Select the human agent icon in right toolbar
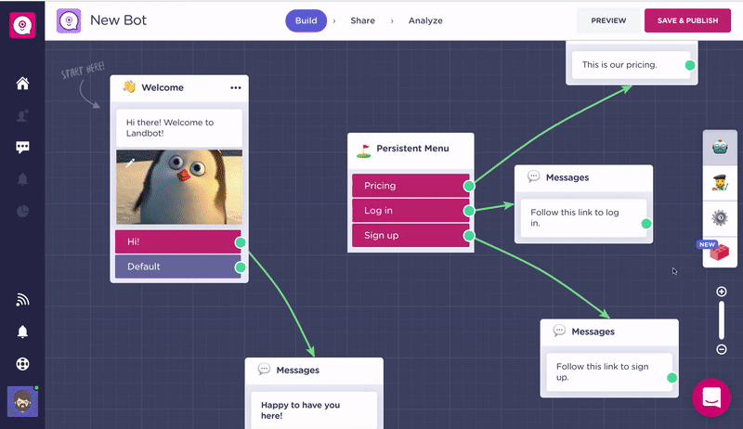Viewport: 743px width, 429px height. click(x=720, y=182)
